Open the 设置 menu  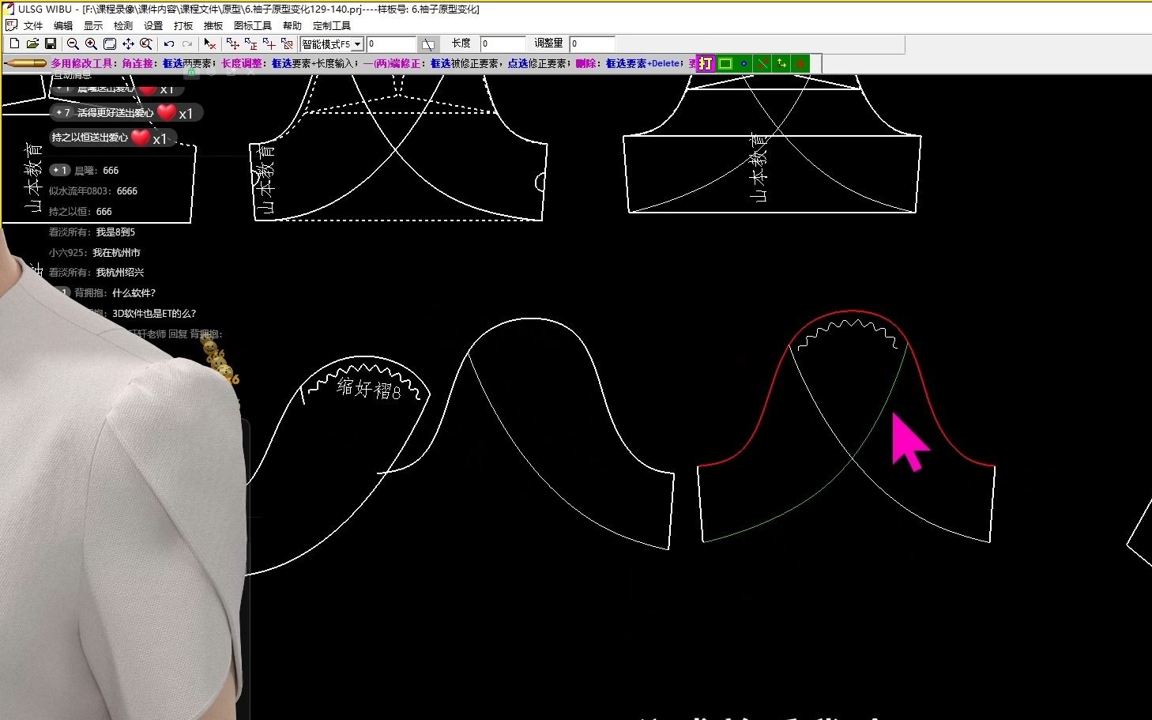tap(153, 25)
